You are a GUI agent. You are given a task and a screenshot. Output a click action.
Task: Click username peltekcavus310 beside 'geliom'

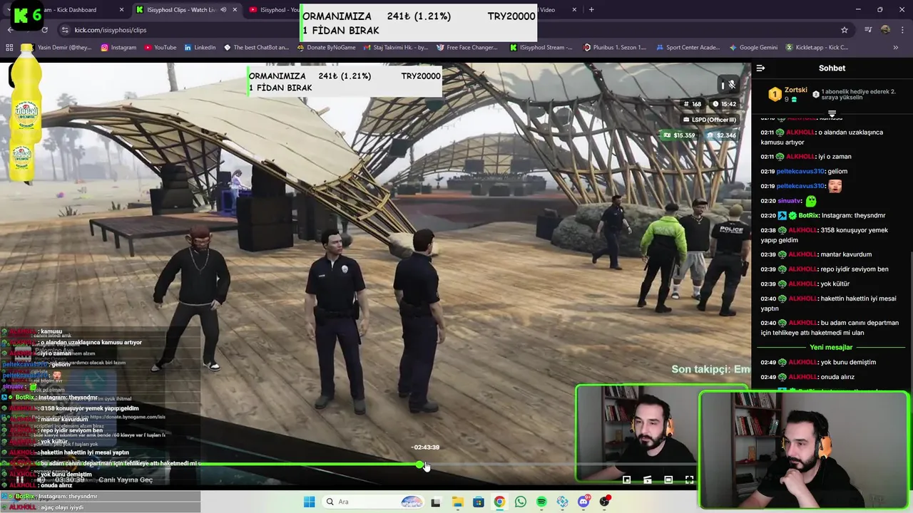pyautogui.click(x=800, y=172)
